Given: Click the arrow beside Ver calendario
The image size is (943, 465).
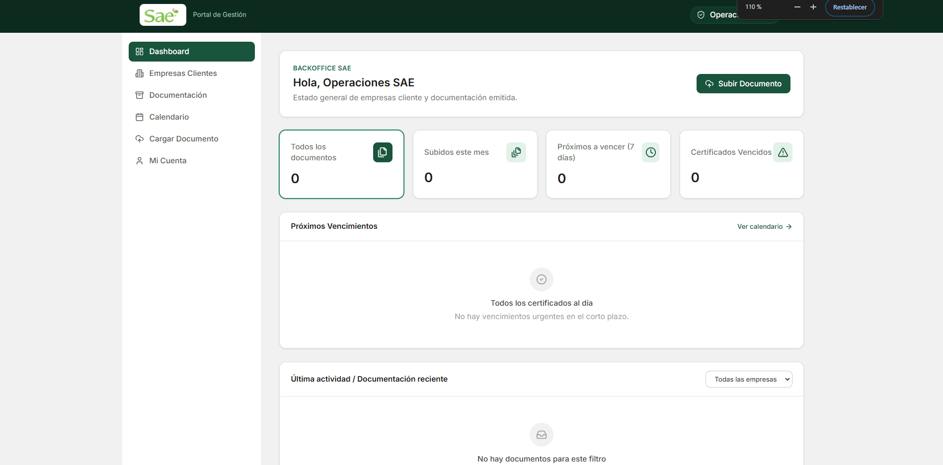Looking at the screenshot, I should 789,227.
